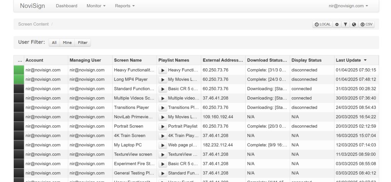Play the Portrait Playlist
This screenshot has width=391, height=182.
tap(163, 127)
